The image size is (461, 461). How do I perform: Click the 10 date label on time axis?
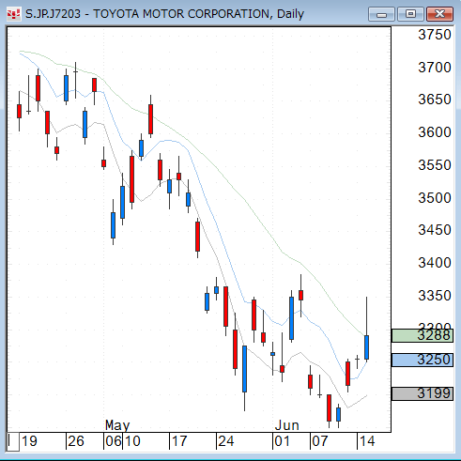click(132, 441)
